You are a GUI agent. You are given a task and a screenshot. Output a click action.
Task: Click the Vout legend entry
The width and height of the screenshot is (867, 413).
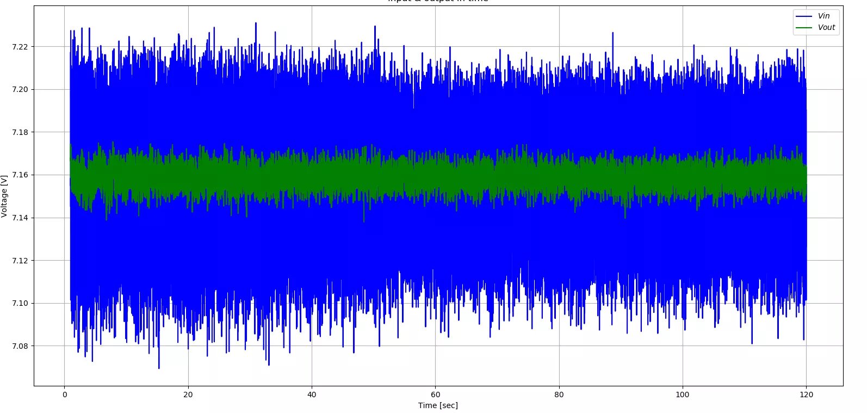tap(816, 27)
